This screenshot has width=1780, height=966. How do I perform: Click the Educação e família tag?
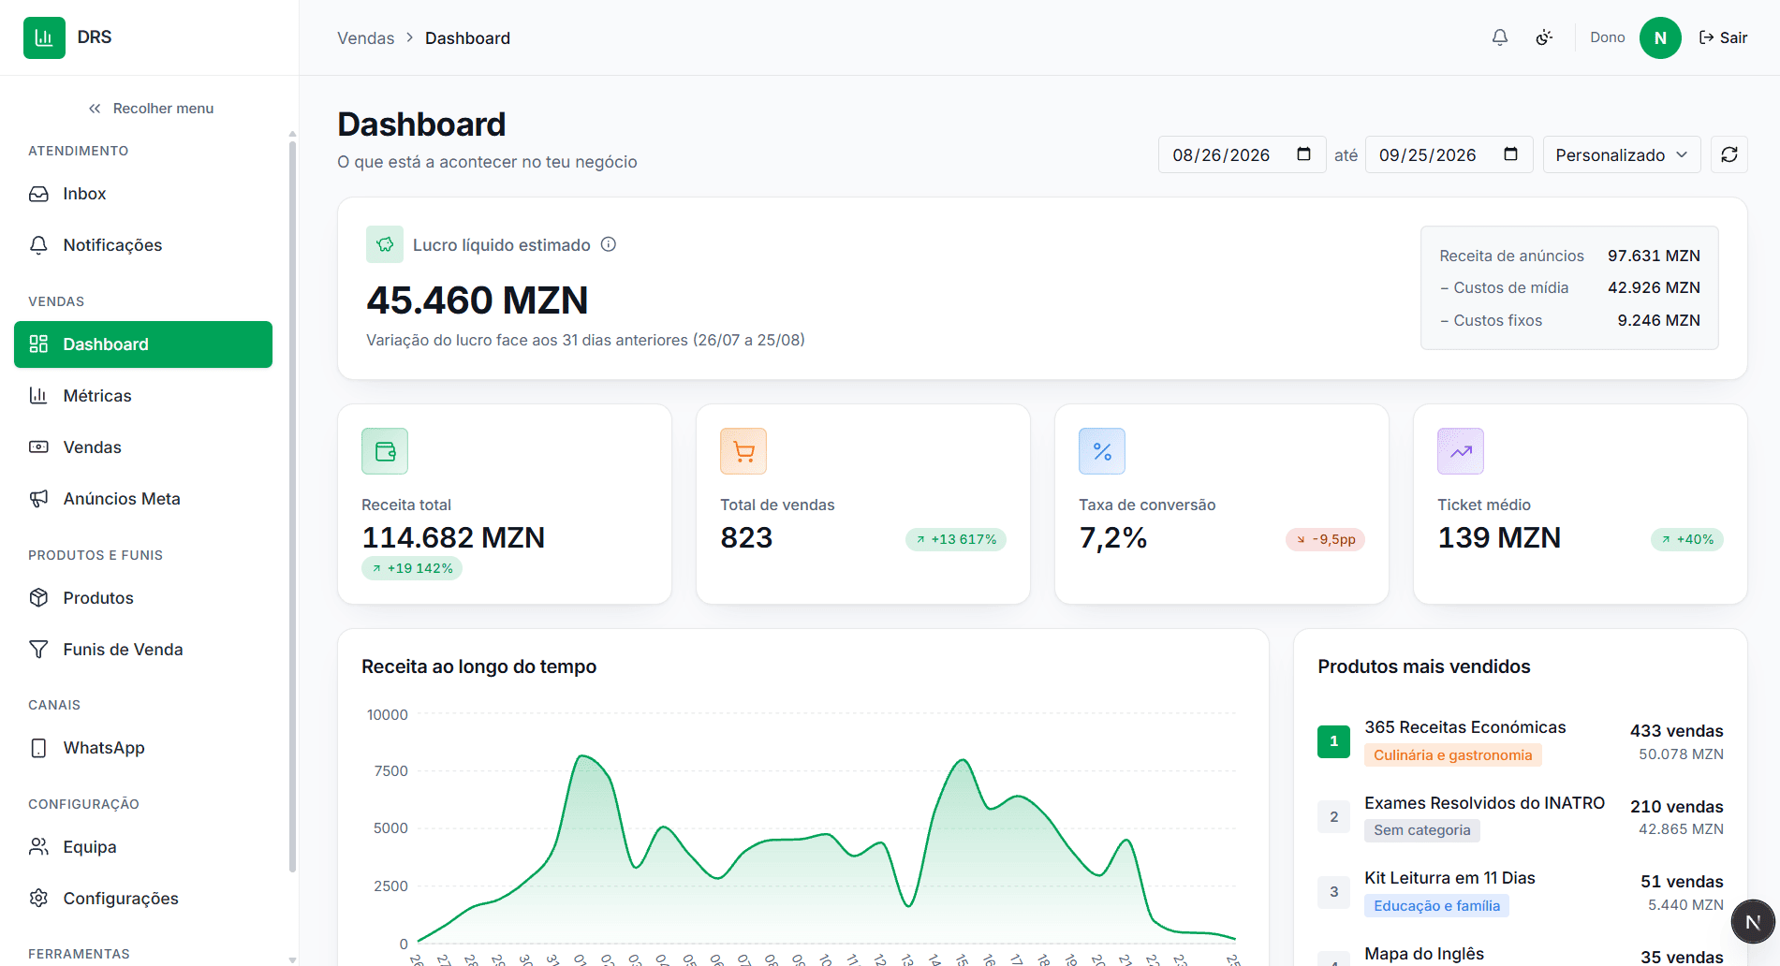click(1436, 906)
